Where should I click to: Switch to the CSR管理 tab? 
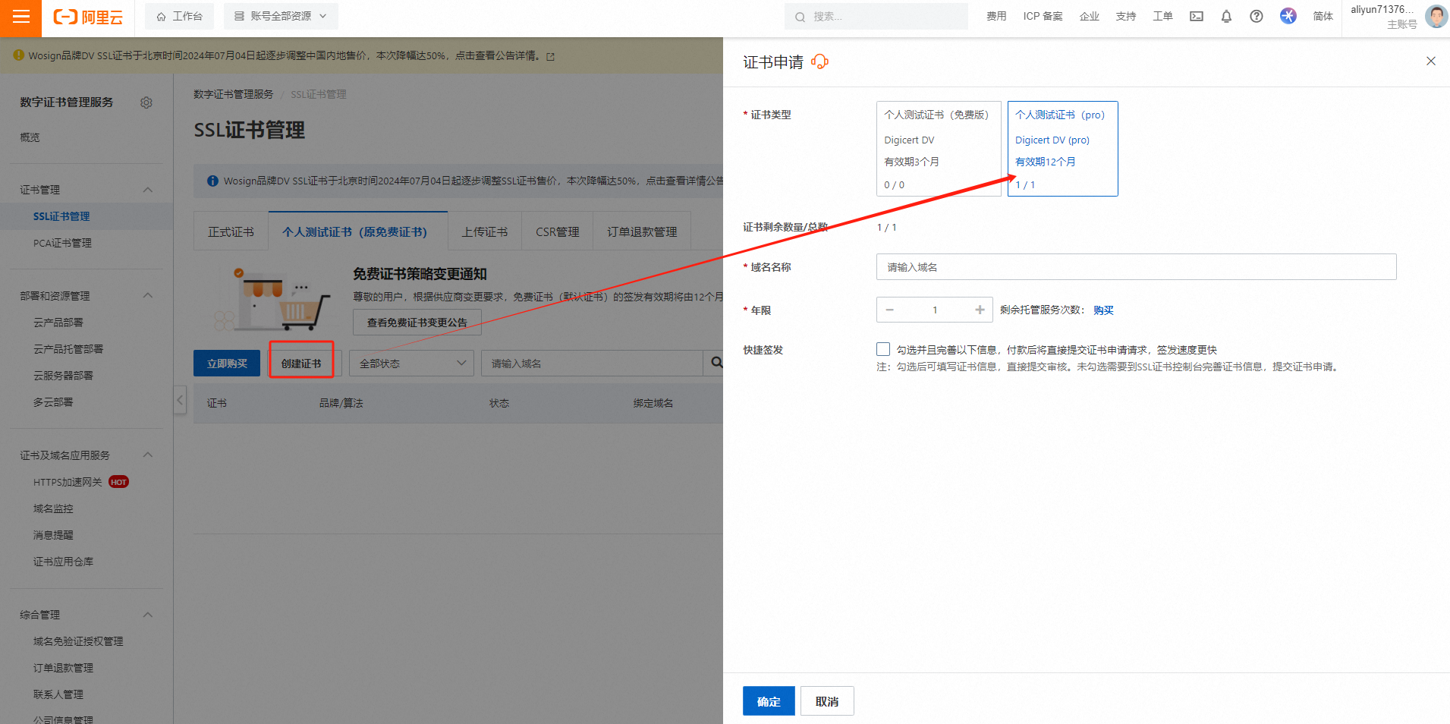(x=557, y=231)
